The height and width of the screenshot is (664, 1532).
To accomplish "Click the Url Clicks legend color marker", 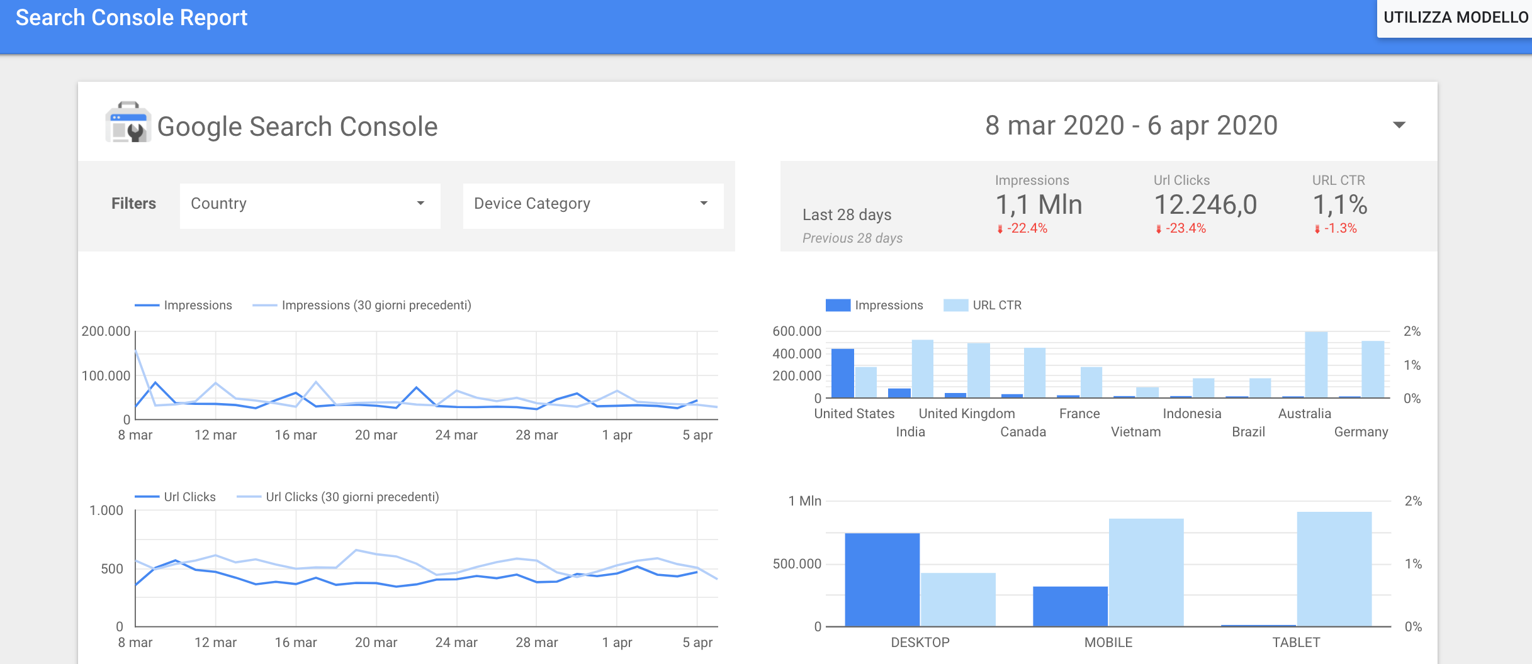I will pyautogui.click(x=146, y=496).
